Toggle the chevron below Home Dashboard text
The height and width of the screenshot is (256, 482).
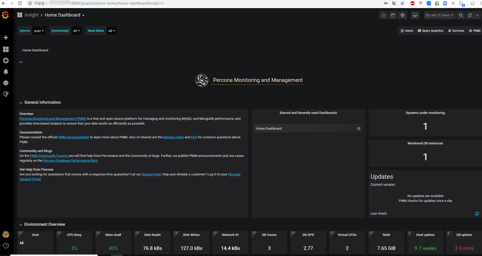coord(21,62)
